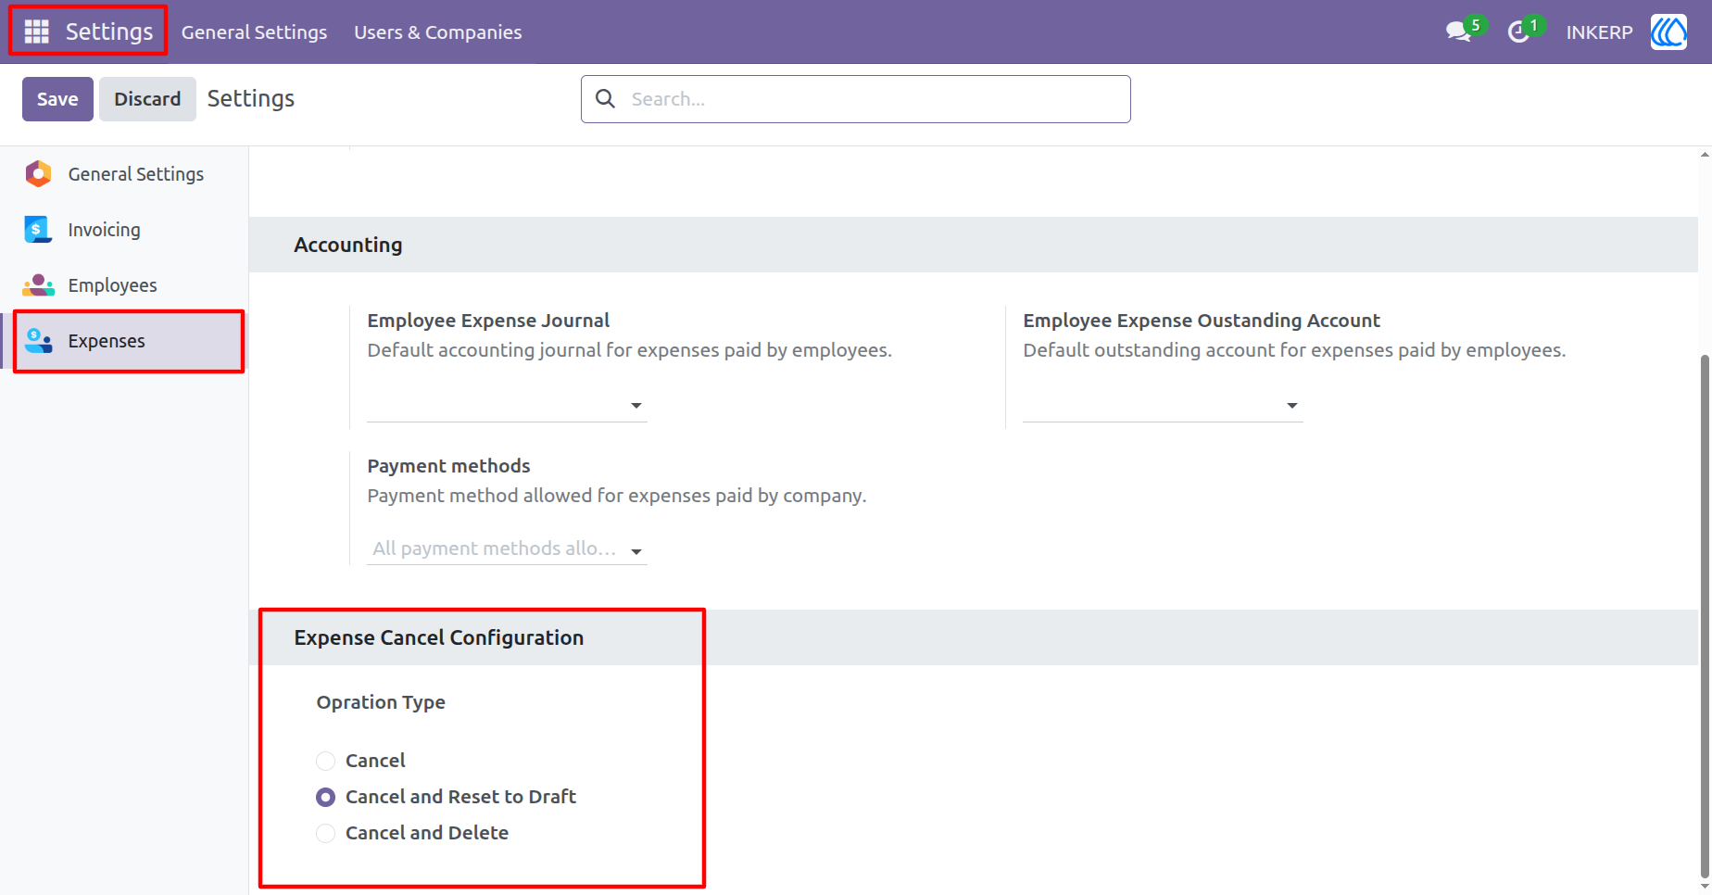Select Cancel and Reset to Draft option
The image size is (1712, 895).
point(325,797)
